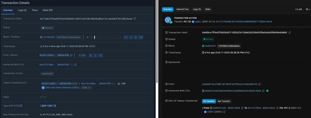Image resolution: width=311 pixels, height=118 pixels.
Task: Go to next block position arrow
Action: tap(136, 37)
